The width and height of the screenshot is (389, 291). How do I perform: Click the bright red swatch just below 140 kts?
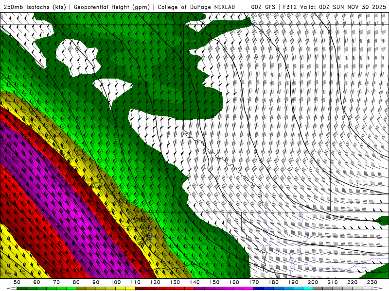(190, 288)
